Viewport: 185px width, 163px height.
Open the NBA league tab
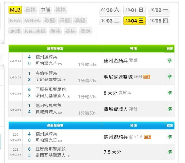point(15,20)
